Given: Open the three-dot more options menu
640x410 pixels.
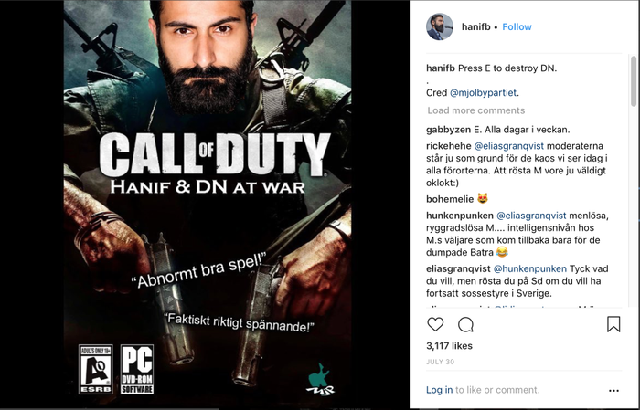Looking at the screenshot, I should [613, 391].
